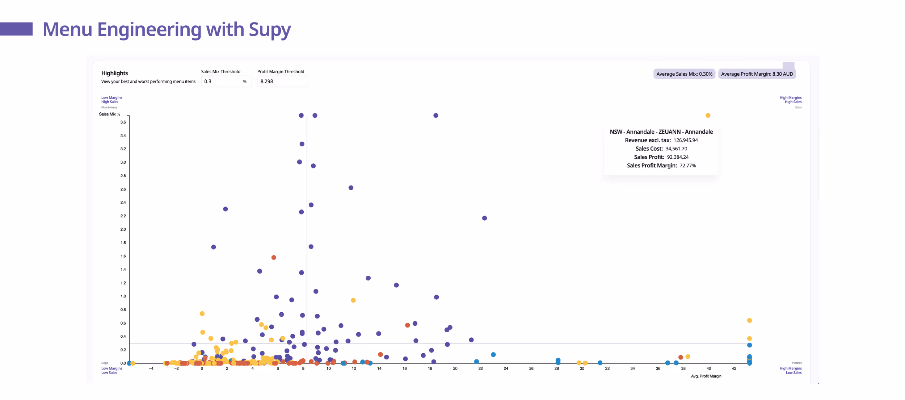Click the Profit Margin Threshold input field

[x=283, y=81]
